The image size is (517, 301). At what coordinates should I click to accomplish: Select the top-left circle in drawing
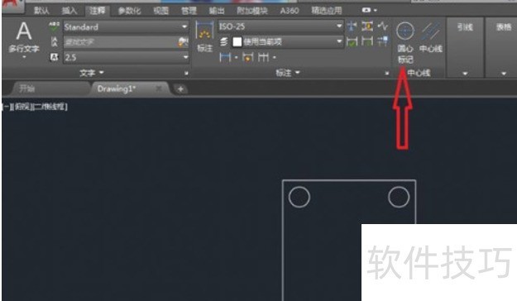[299, 197]
